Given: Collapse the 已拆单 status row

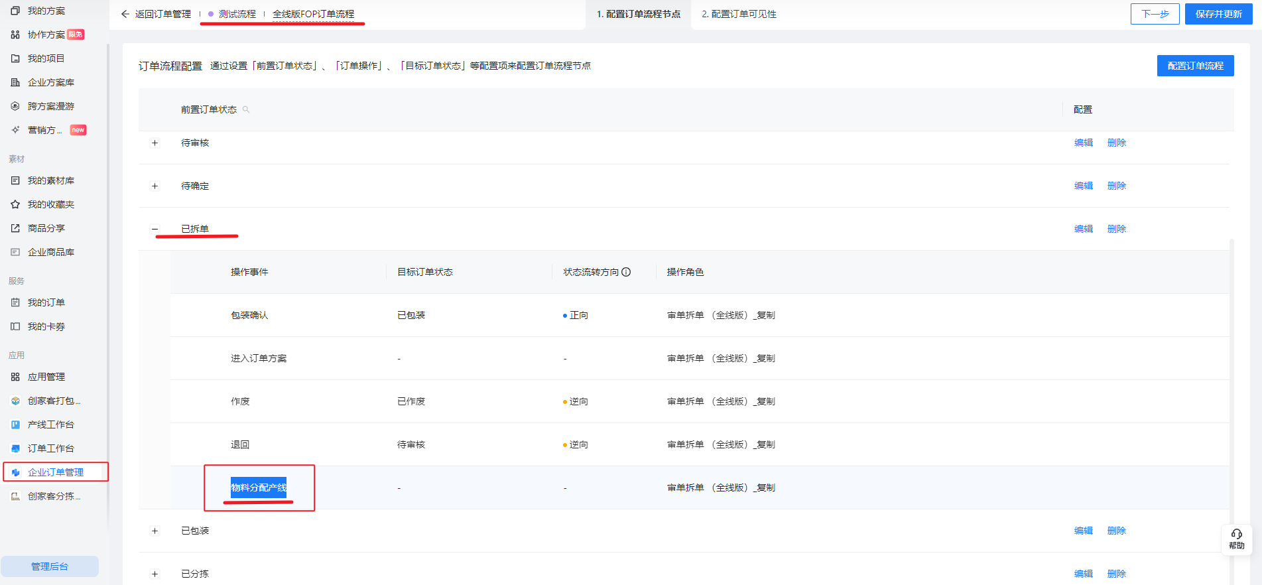Looking at the screenshot, I should pyautogui.click(x=155, y=229).
